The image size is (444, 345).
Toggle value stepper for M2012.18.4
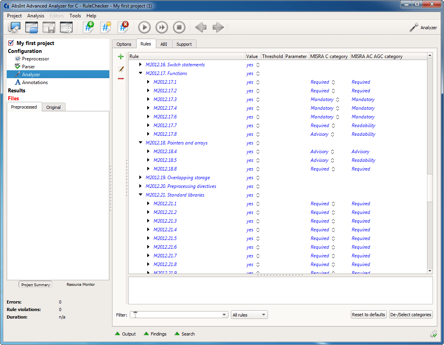click(258, 152)
